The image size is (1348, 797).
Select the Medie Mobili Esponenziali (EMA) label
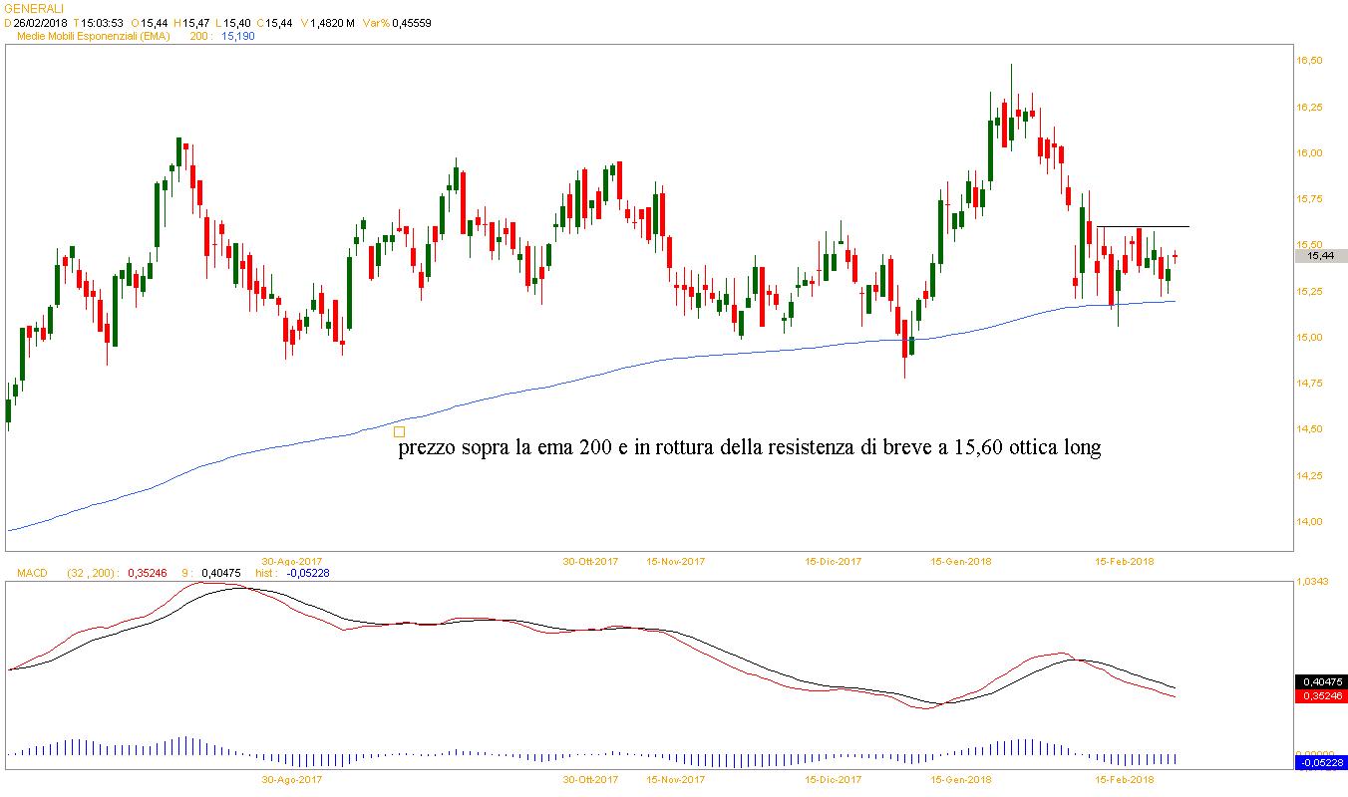[101, 36]
